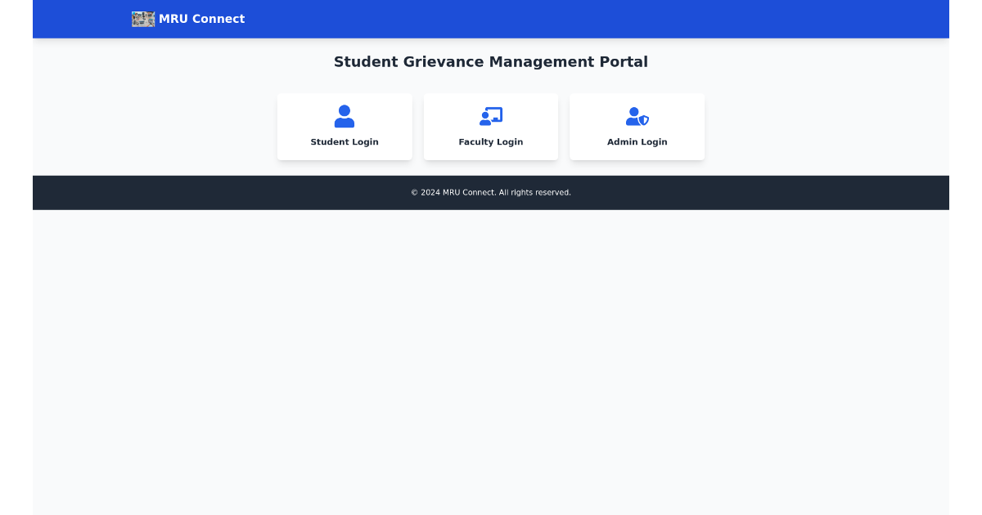Click the university logo in the header bar
Screen dimensions: 982x515
tap(142, 19)
